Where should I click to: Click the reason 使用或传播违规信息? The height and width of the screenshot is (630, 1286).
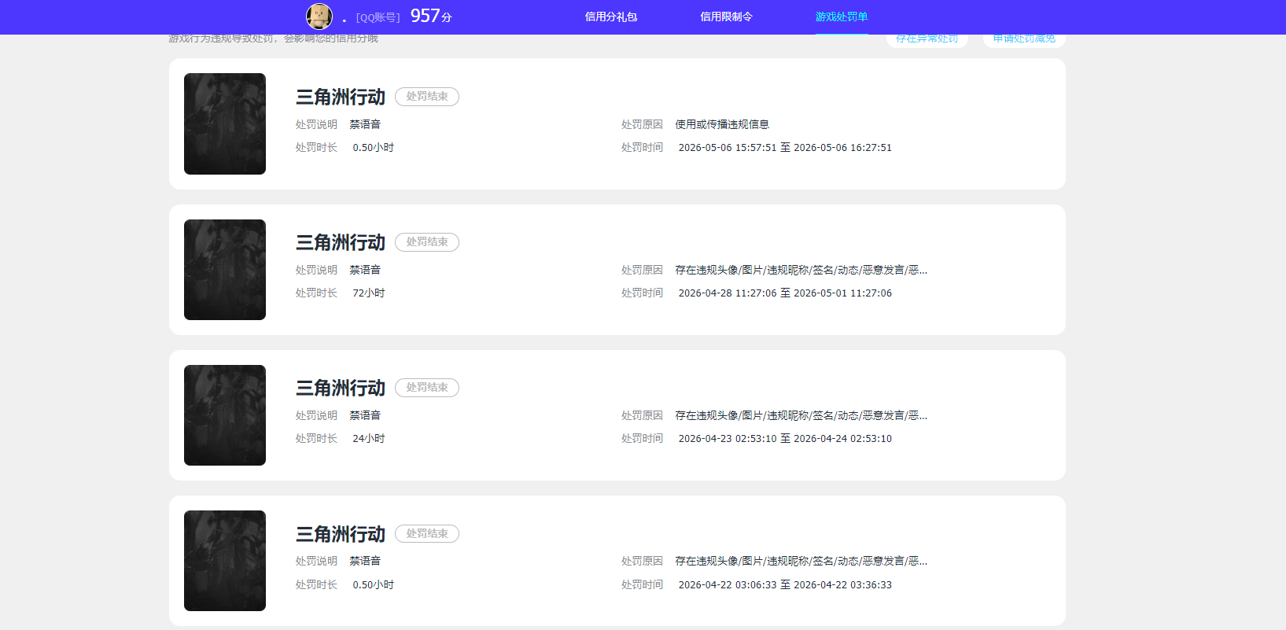pyautogui.click(x=722, y=124)
